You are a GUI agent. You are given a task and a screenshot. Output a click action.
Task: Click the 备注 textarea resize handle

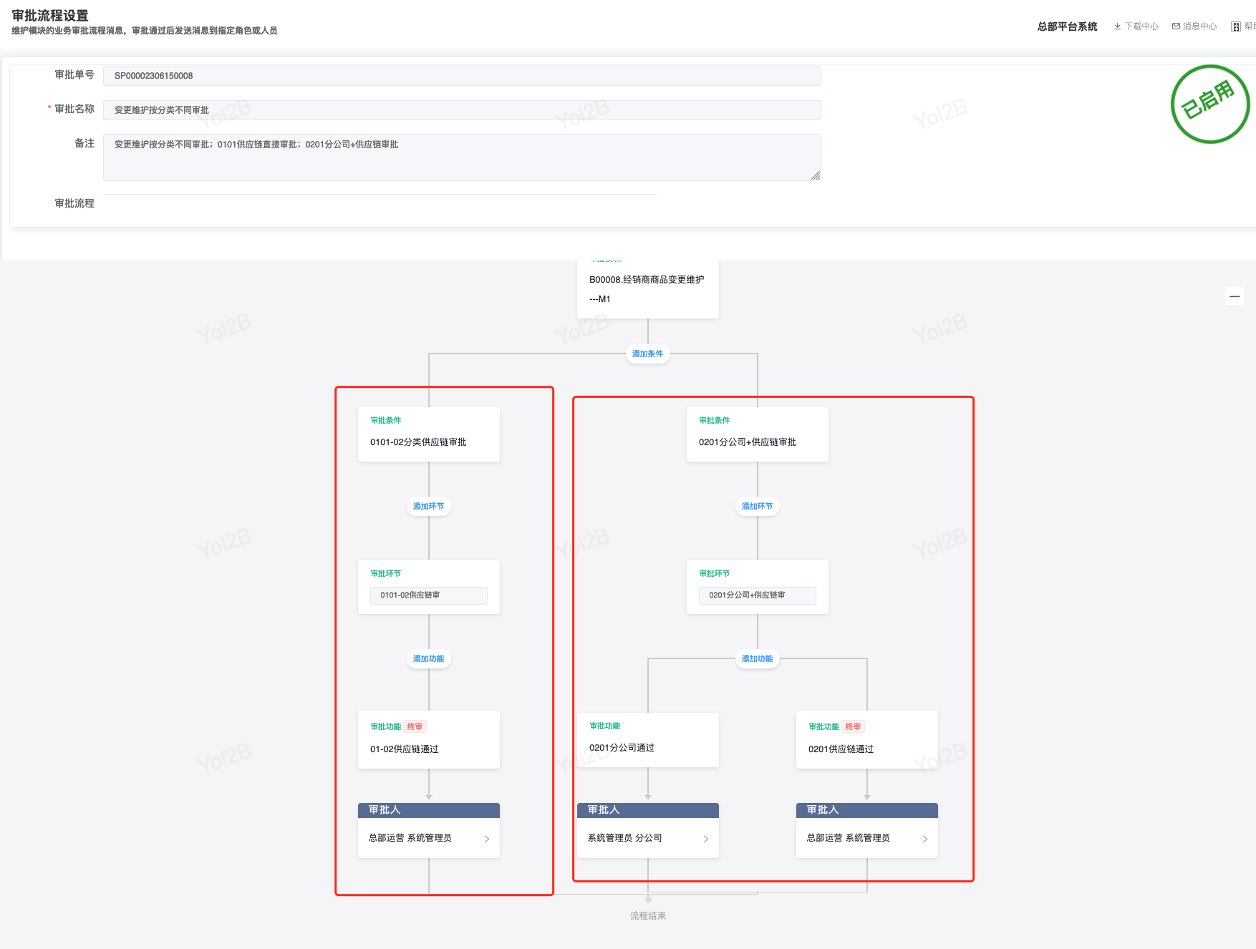pos(815,175)
